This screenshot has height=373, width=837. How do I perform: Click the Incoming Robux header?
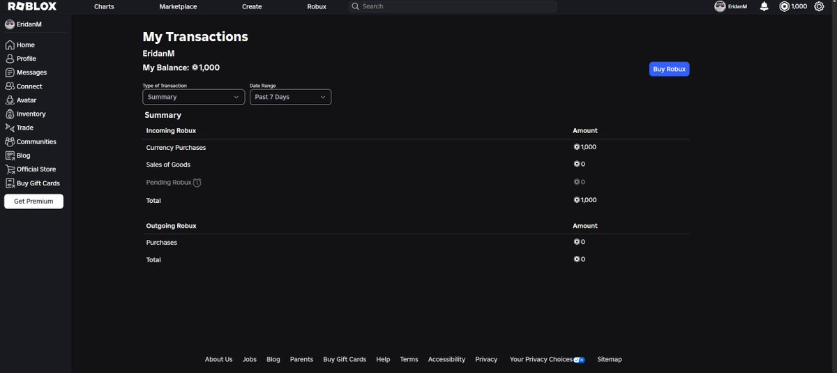click(x=171, y=130)
